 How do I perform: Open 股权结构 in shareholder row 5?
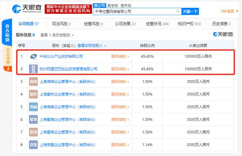[120, 107]
